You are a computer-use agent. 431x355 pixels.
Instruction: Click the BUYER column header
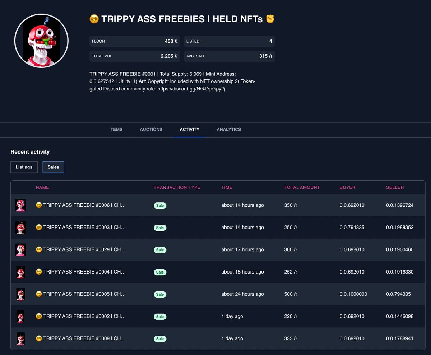click(x=348, y=187)
